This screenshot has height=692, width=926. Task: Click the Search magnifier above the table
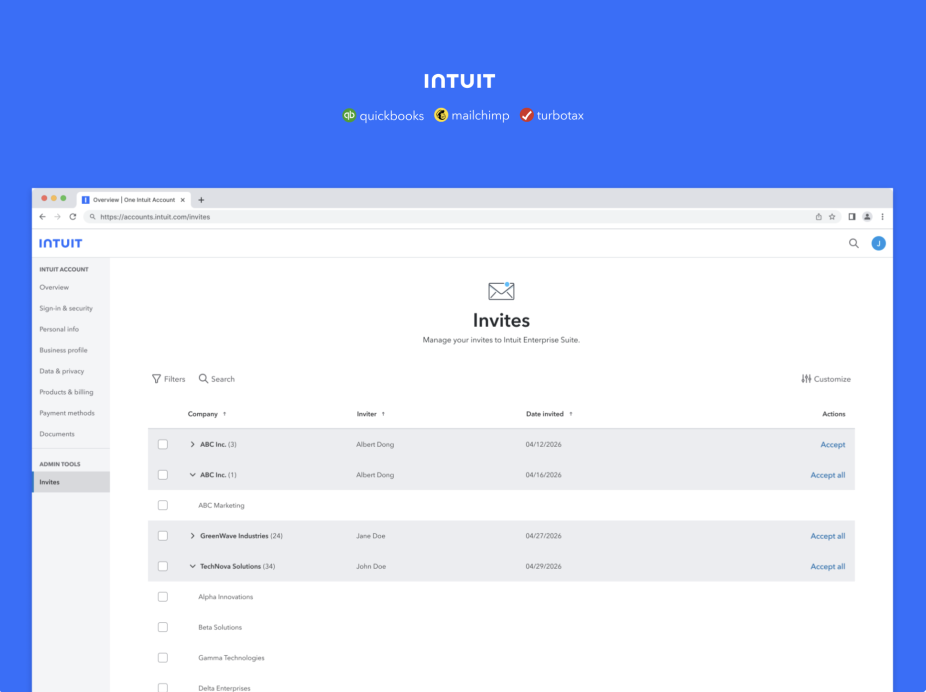(203, 379)
